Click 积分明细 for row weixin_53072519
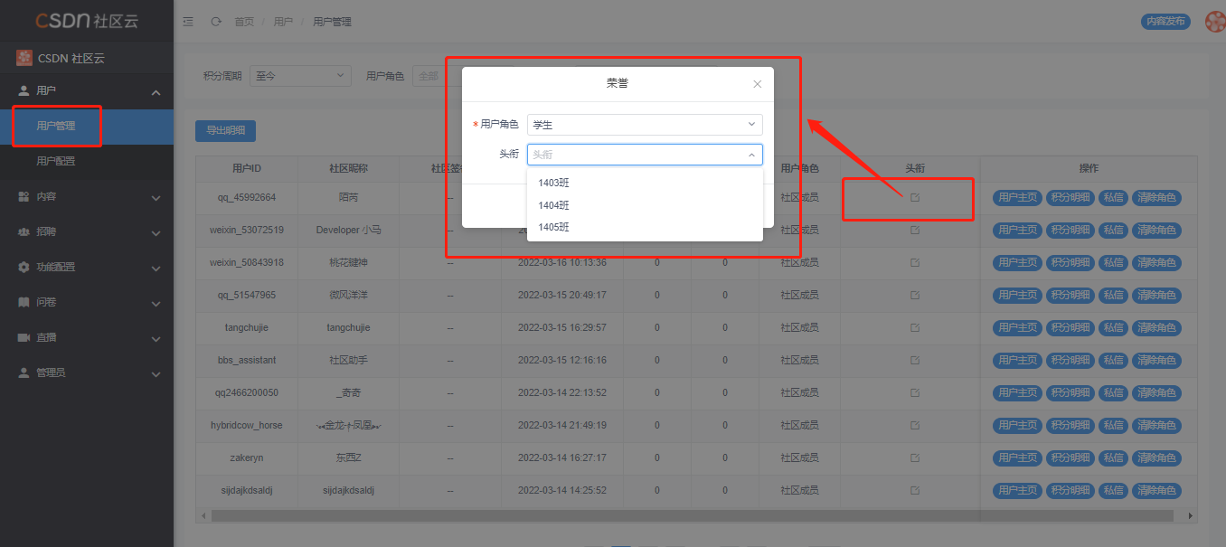This screenshot has height=547, width=1226. [1070, 231]
